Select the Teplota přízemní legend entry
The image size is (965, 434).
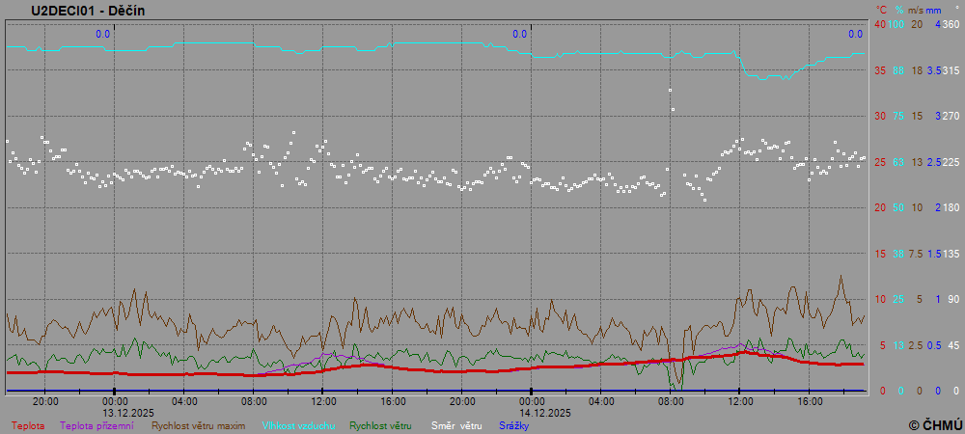click(96, 424)
